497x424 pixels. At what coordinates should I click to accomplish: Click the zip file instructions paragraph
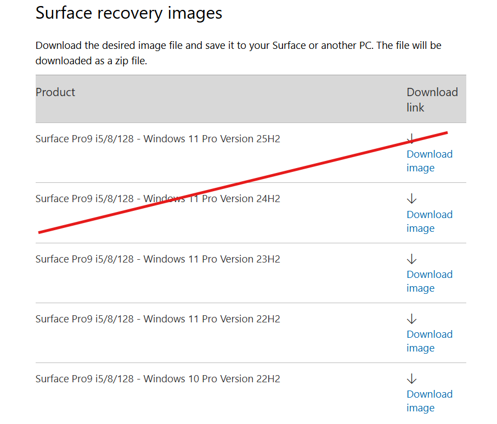tap(239, 53)
